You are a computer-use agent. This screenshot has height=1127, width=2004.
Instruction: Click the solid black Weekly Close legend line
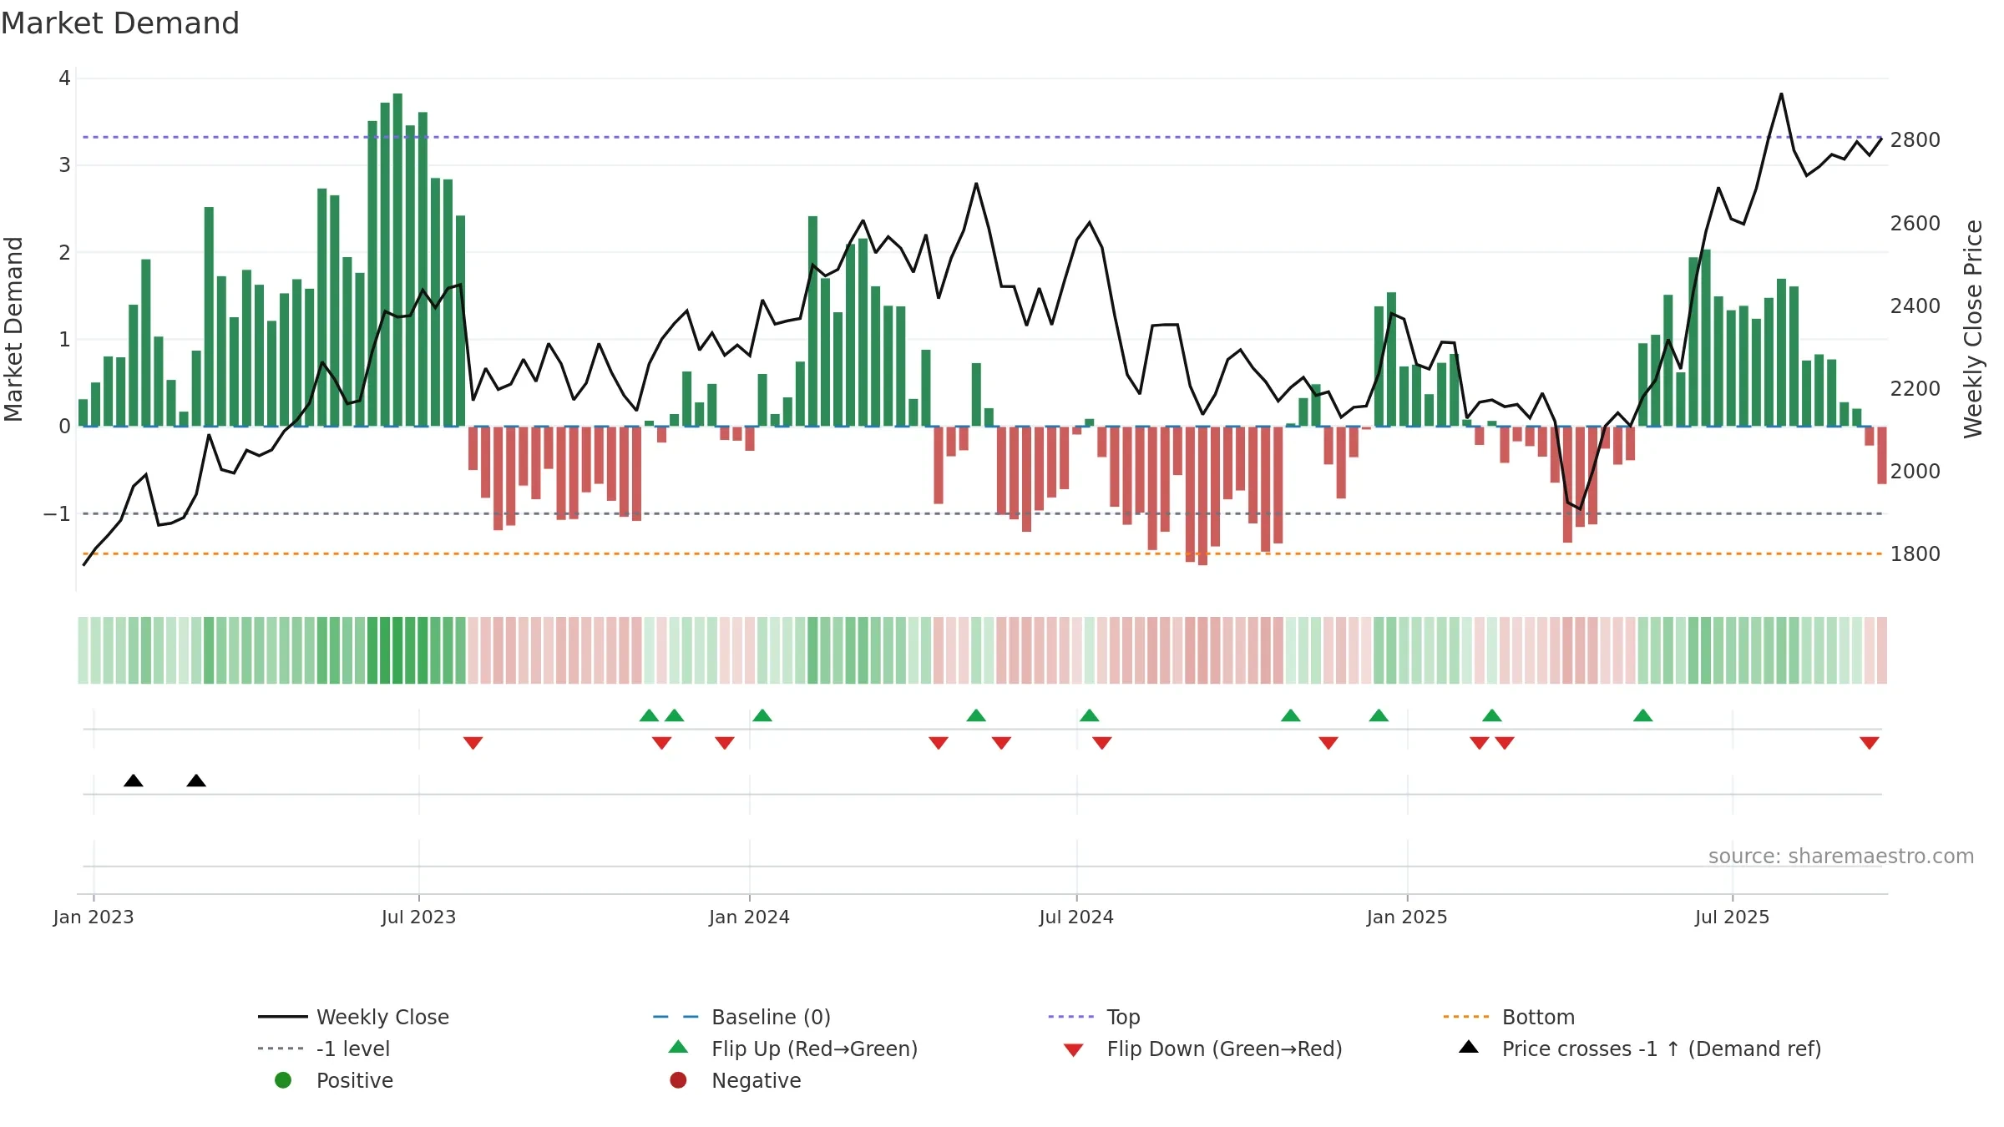pyautogui.click(x=283, y=1017)
